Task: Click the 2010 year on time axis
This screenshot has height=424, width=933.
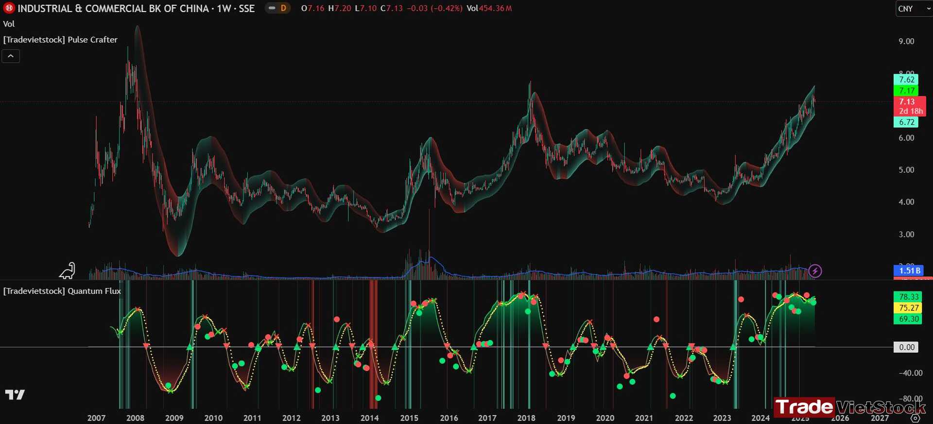Action: tap(213, 418)
